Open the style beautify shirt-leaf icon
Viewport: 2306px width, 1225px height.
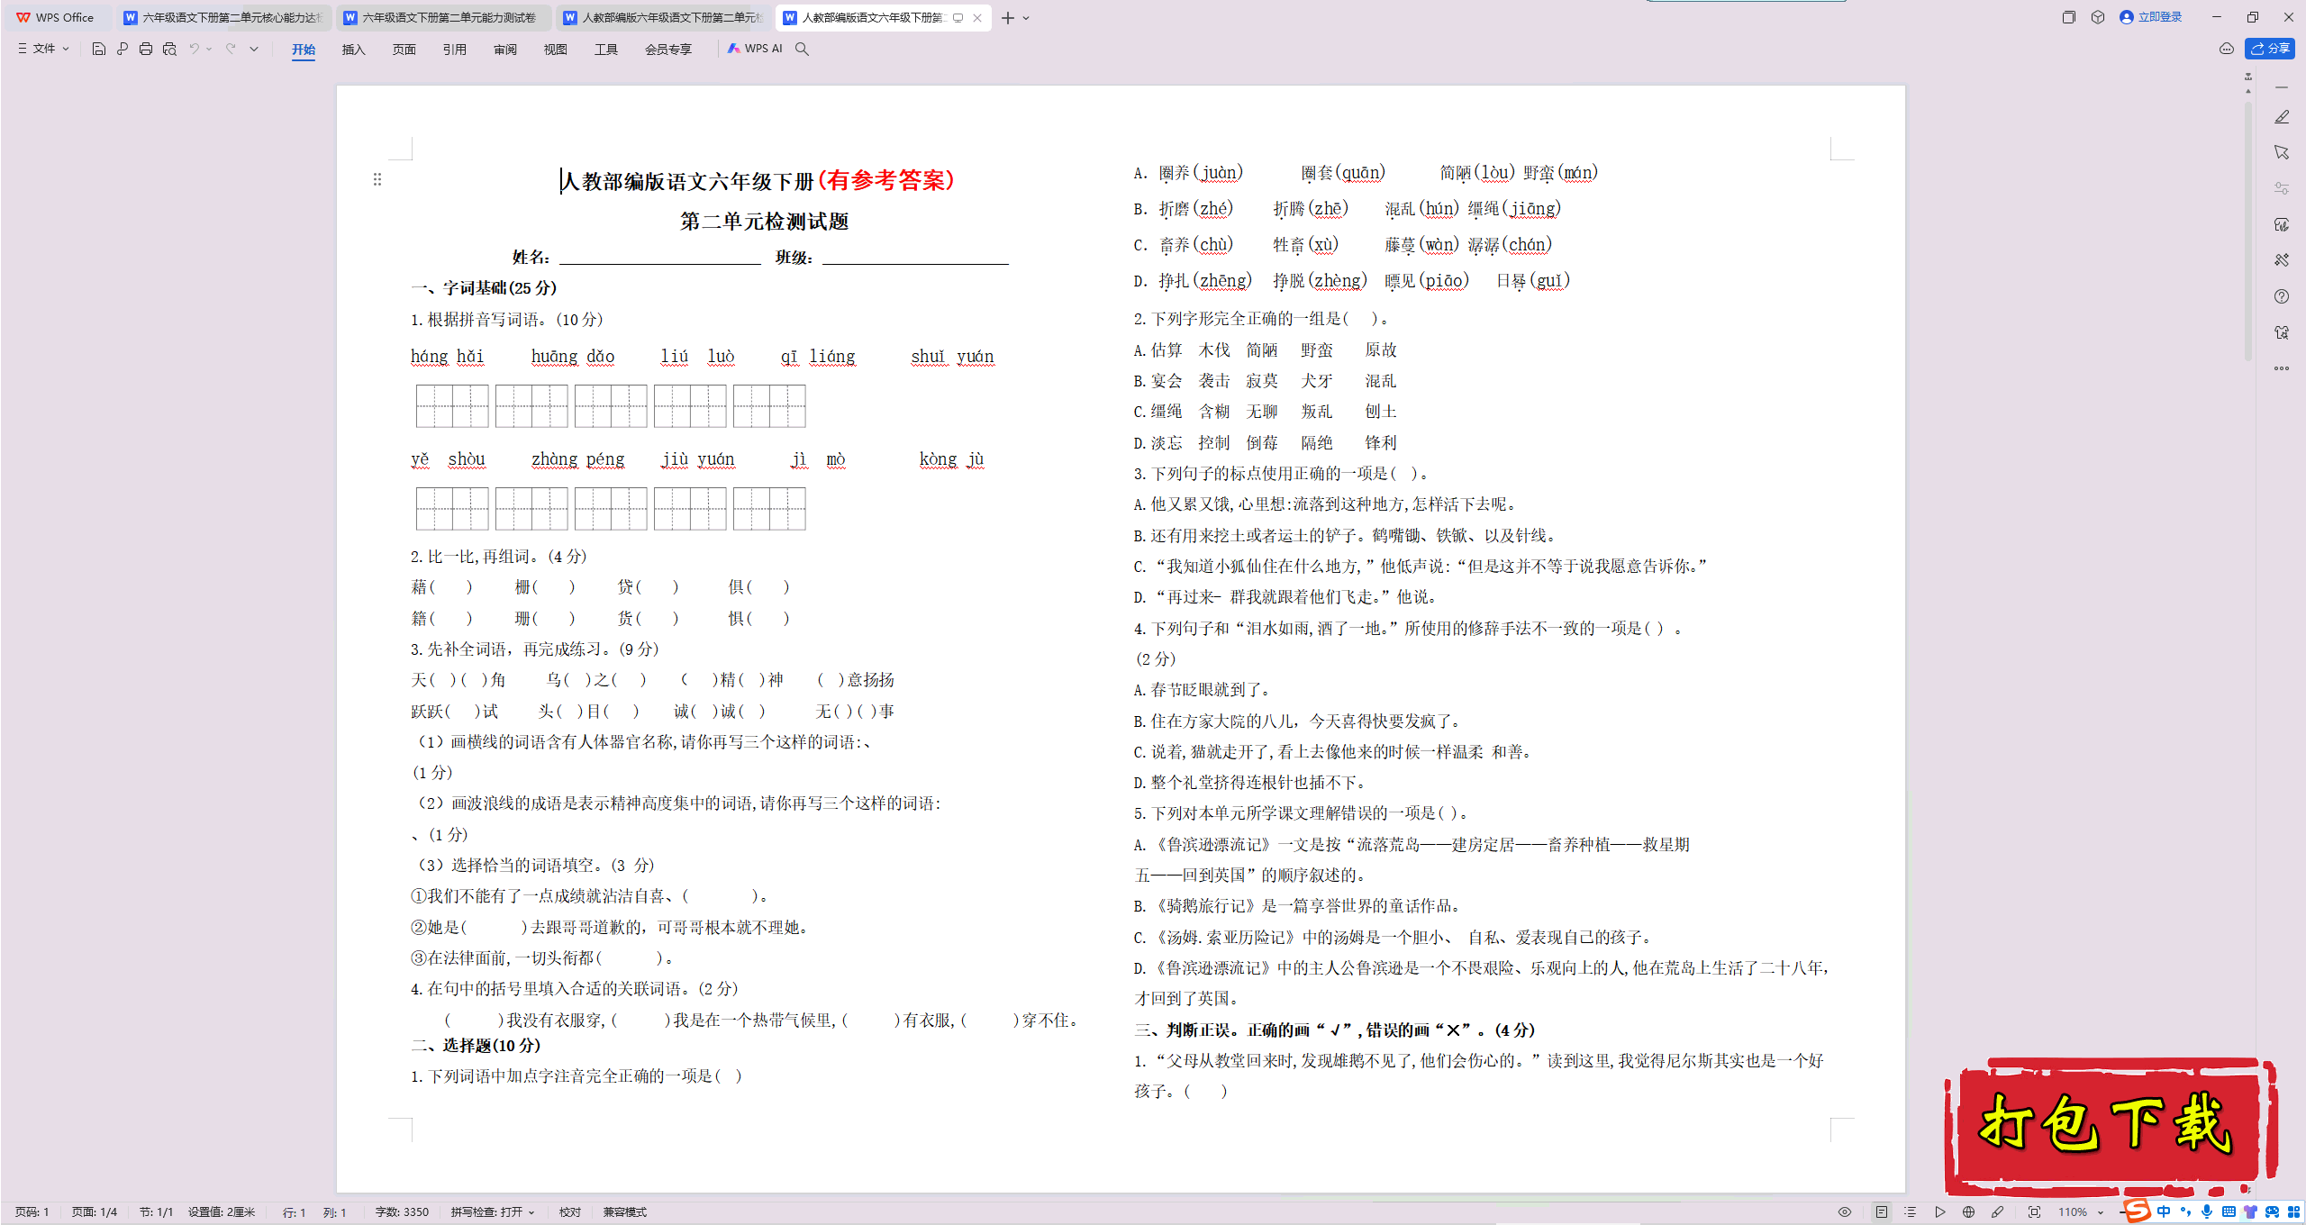click(2282, 224)
